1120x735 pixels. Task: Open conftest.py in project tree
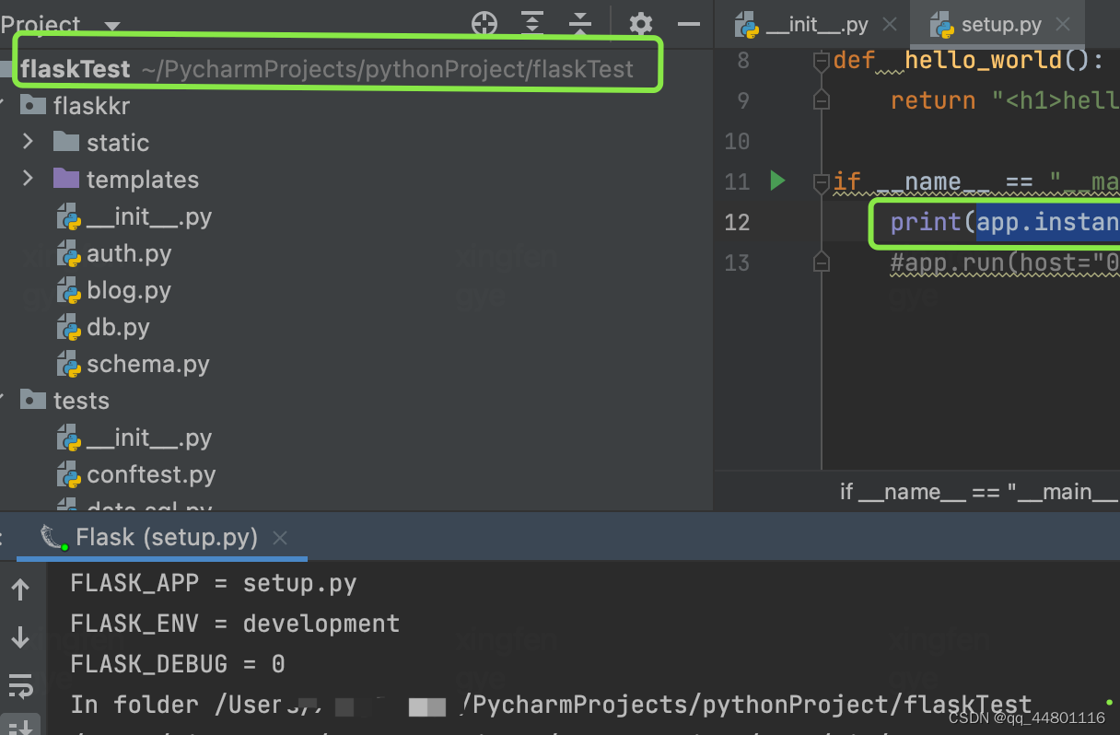[151, 474]
